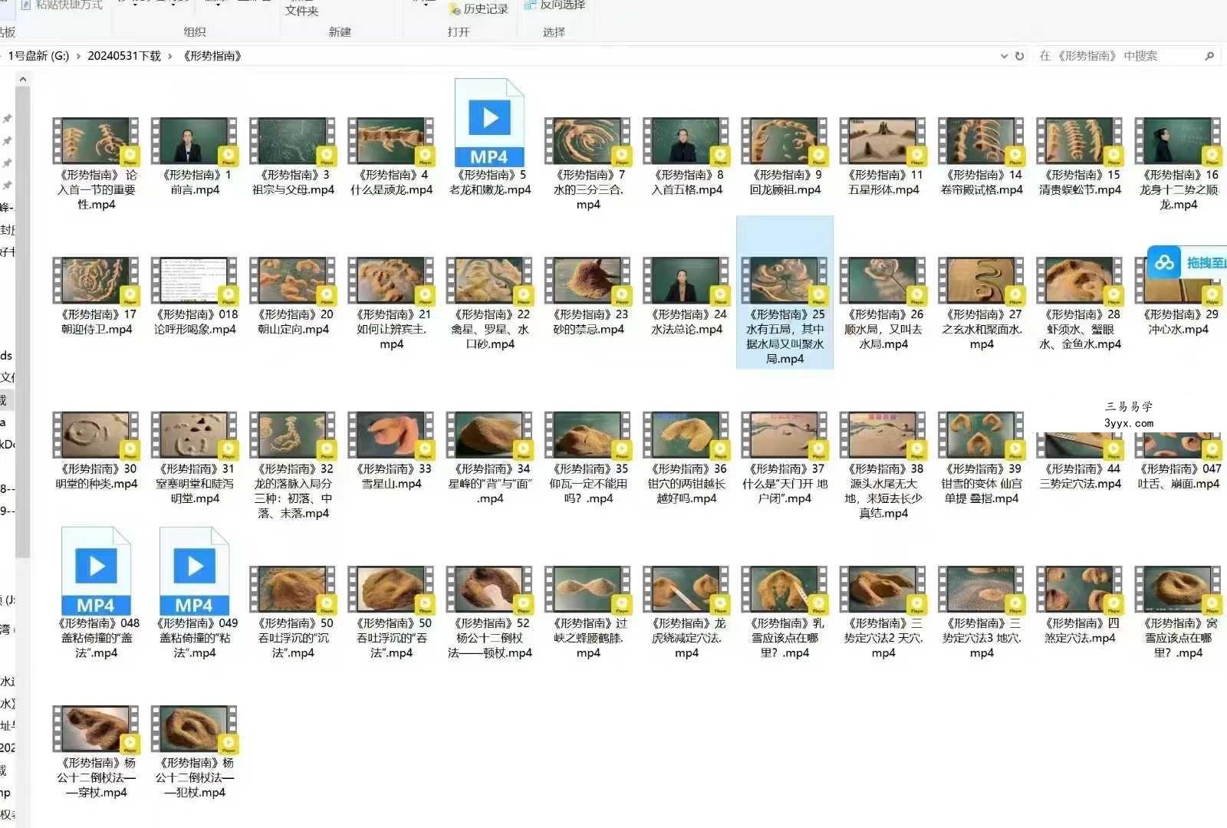Click the 《形势指南》 breadcrumb segment
Image resolution: width=1227 pixels, height=828 pixels.
pyautogui.click(x=212, y=56)
